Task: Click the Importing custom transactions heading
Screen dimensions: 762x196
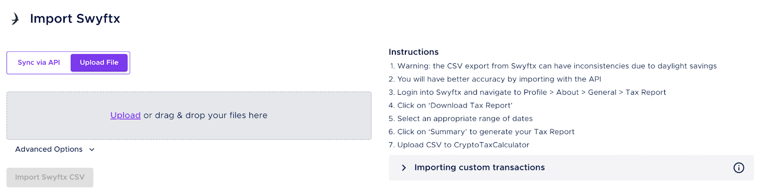Action: (x=480, y=167)
